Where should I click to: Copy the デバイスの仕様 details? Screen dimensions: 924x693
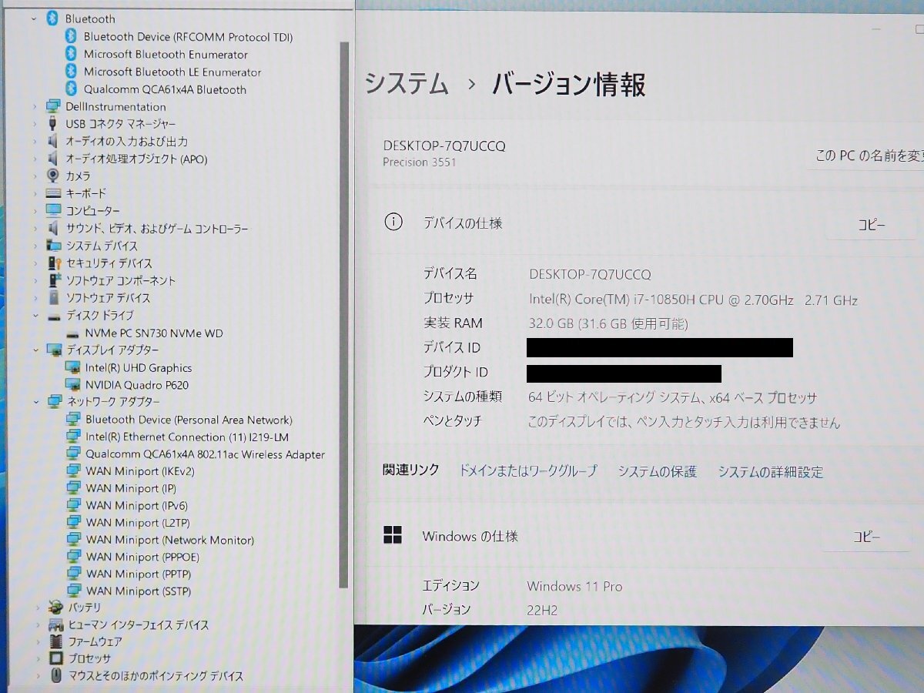(871, 225)
